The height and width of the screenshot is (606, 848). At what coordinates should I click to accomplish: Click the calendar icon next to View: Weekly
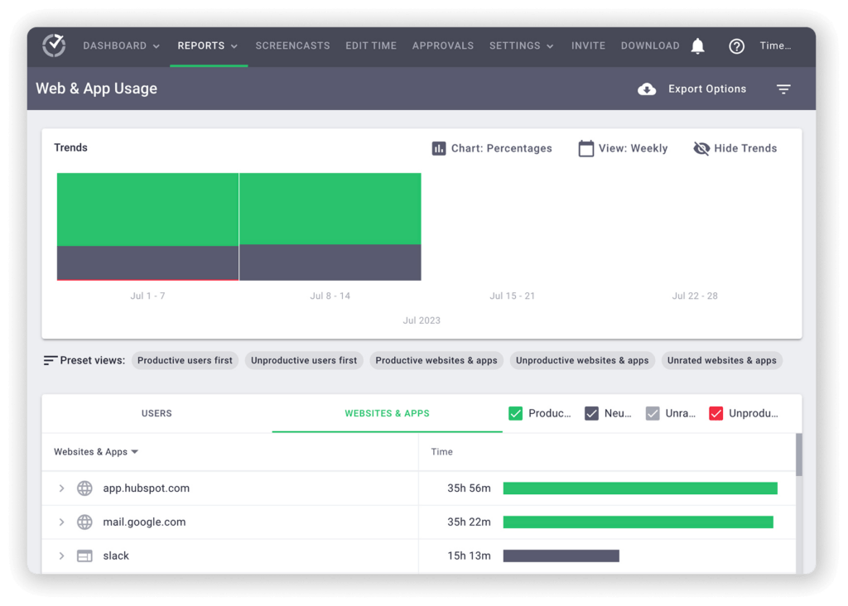[585, 147]
